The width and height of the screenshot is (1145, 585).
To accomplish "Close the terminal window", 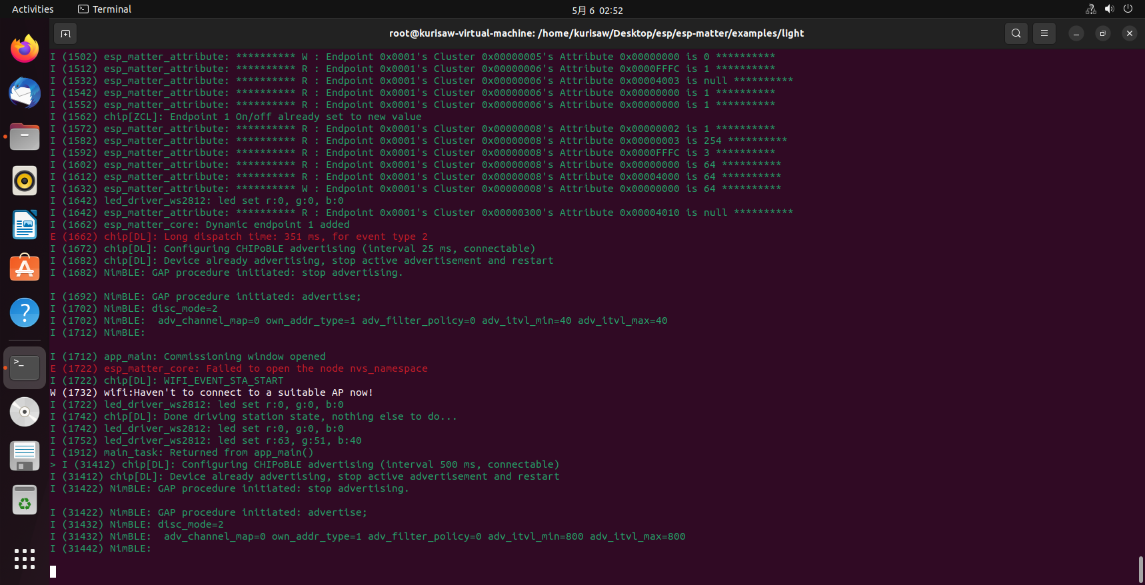I will (1129, 33).
